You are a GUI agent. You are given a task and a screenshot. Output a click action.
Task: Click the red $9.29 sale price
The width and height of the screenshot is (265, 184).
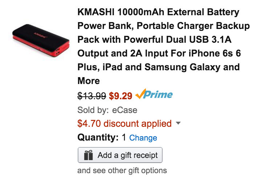(121, 96)
